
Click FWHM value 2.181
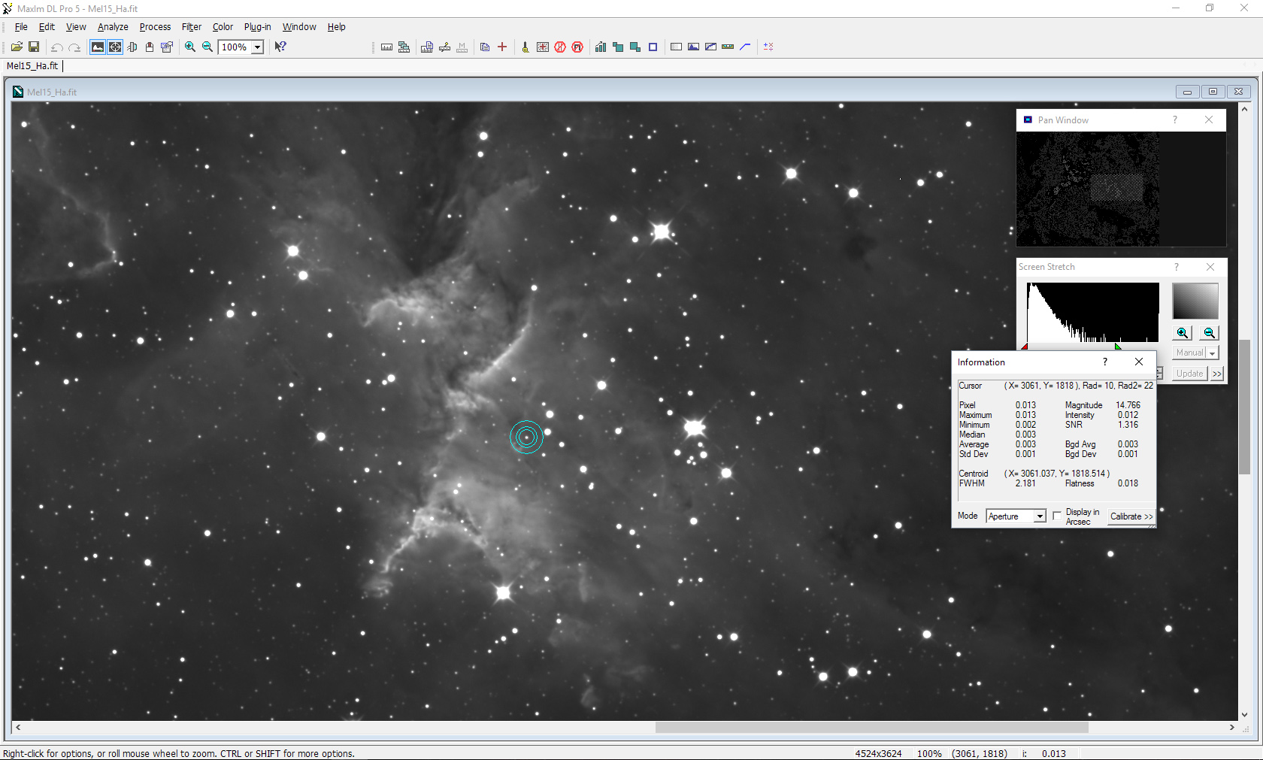pyautogui.click(x=1025, y=483)
